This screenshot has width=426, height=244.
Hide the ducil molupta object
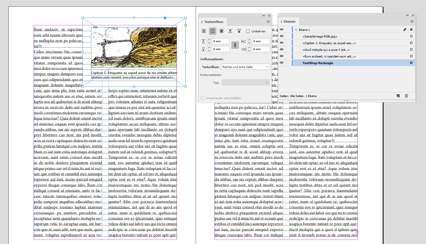point(282,50)
